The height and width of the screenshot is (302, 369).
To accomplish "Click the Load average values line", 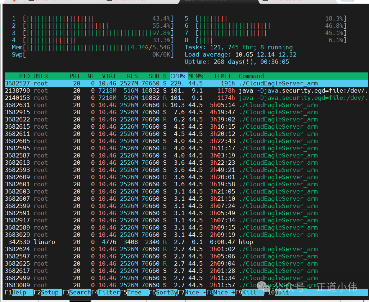I will coord(240,55).
